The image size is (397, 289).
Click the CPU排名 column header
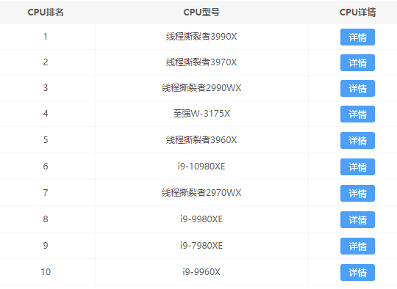click(46, 12)
